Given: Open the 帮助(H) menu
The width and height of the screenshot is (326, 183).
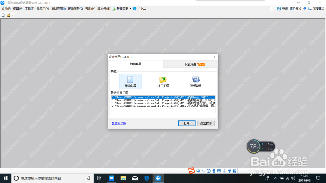Looking at the screenshot, I should coord(90,9).
